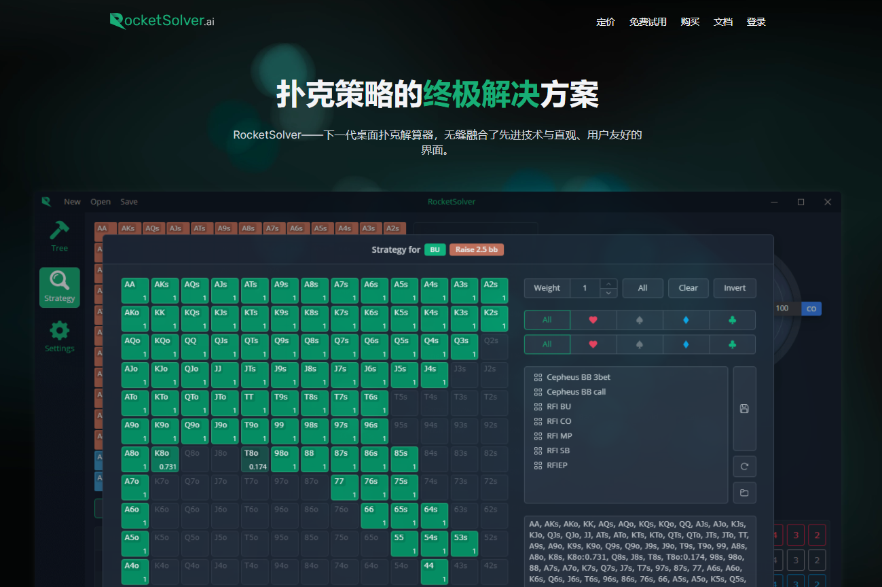Open the Save menu in the app
Screen dimensions: 882x587
click(x=129, y=202)
